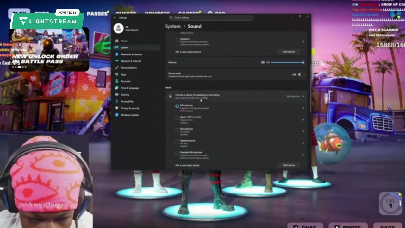Click the 'Pair a new input device' text
Screen dimensions: 405x228
coord(187,165)
